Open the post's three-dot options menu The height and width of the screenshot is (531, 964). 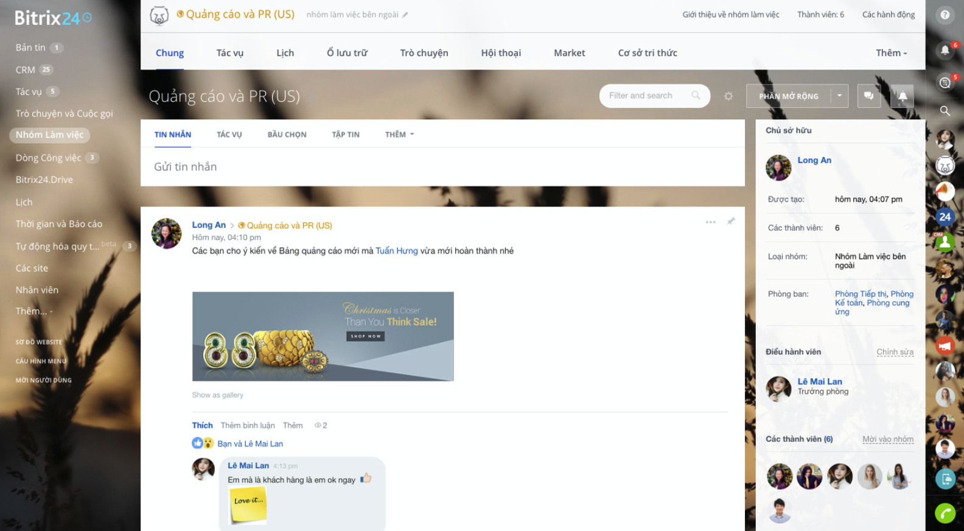[x=710, y=222]
